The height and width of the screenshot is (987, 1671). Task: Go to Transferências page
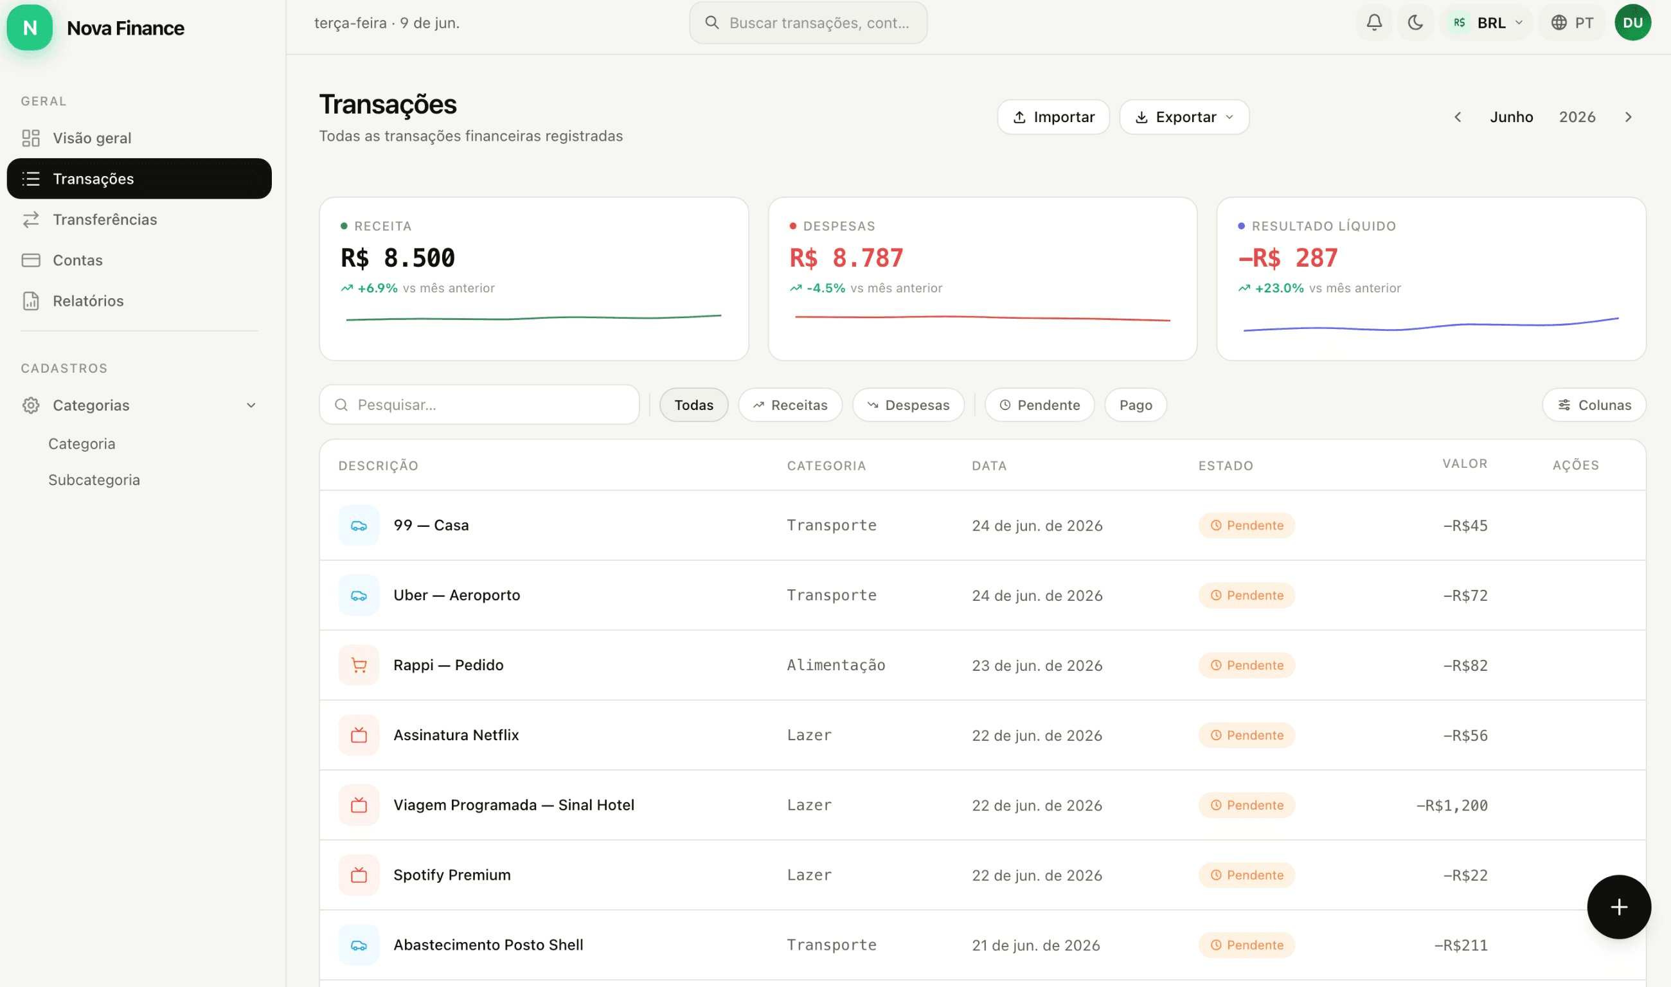pyautogui.click(x=139, y=219)
